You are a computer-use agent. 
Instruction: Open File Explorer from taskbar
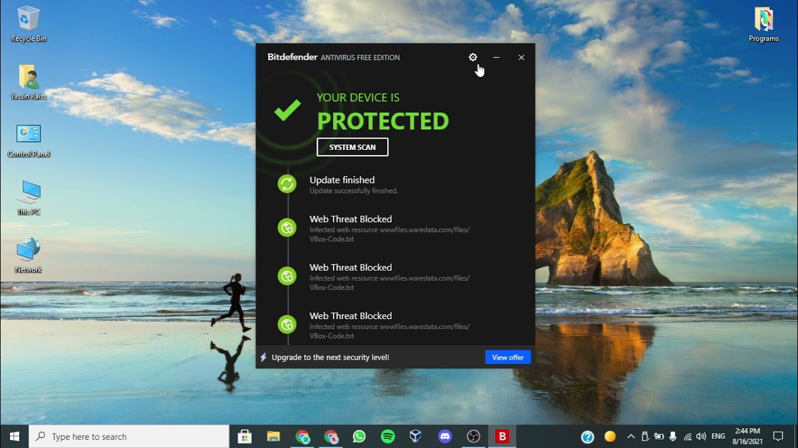274,437
